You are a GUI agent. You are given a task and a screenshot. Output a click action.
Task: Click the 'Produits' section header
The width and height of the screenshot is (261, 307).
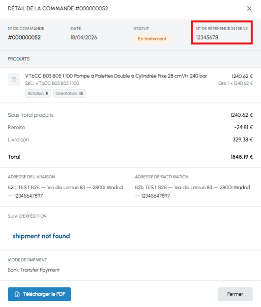tap(19, 59)
